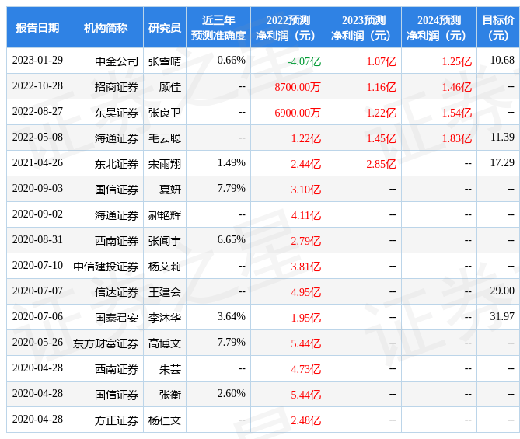520x439 pixels.
Task: Select the 2022预测净利润 column header
Action: click(288, 28)
